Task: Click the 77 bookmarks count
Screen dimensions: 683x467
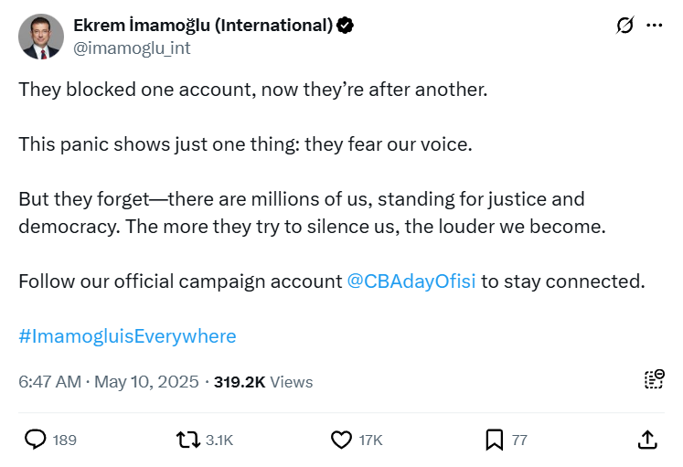Action: click(x=519, y=440)
